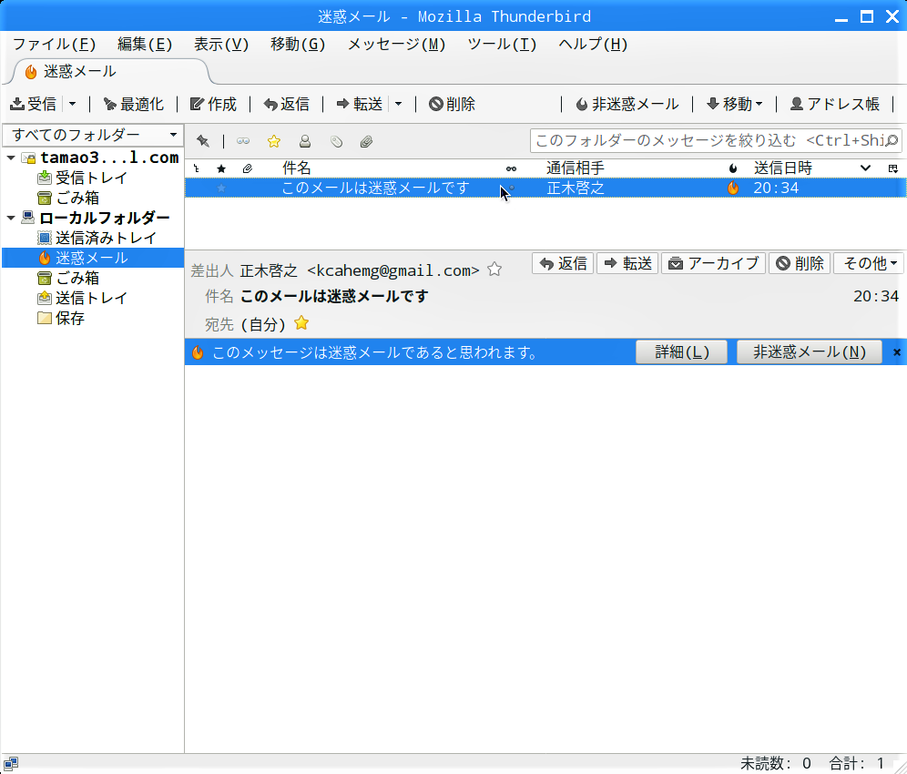Open the ファイル(F) menu
The height and width of the screenshot is (774, 907).
54,45
